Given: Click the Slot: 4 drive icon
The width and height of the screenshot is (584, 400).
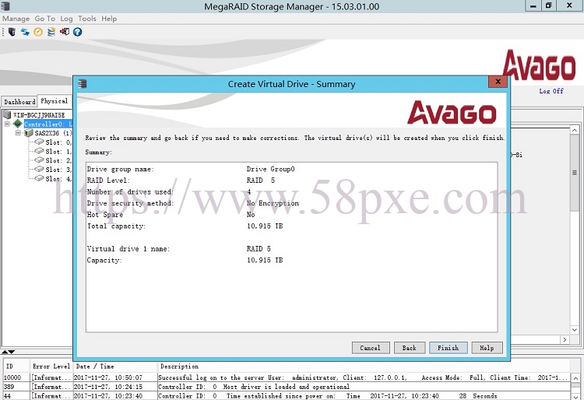Looking at the screenshot, I should pos(39,178).
